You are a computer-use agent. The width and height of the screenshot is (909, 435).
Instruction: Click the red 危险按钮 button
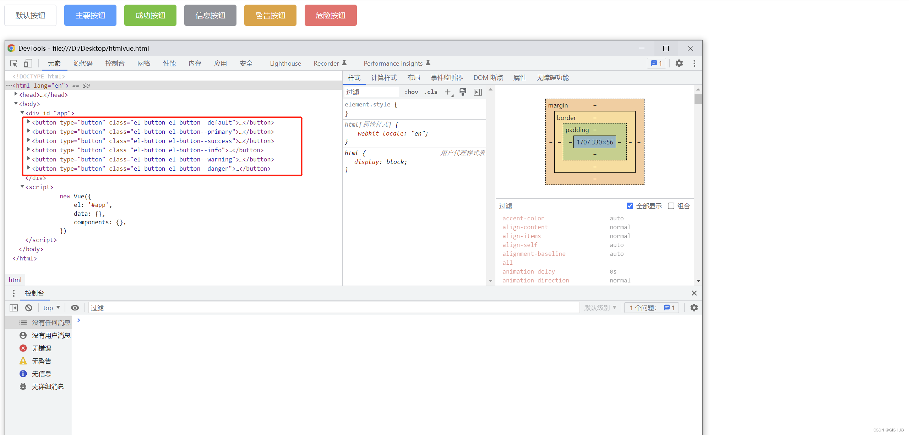click(331, 15)
